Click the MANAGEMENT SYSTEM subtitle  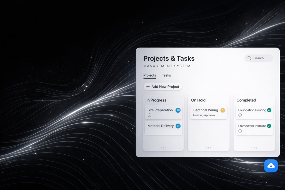coord(167,66)
